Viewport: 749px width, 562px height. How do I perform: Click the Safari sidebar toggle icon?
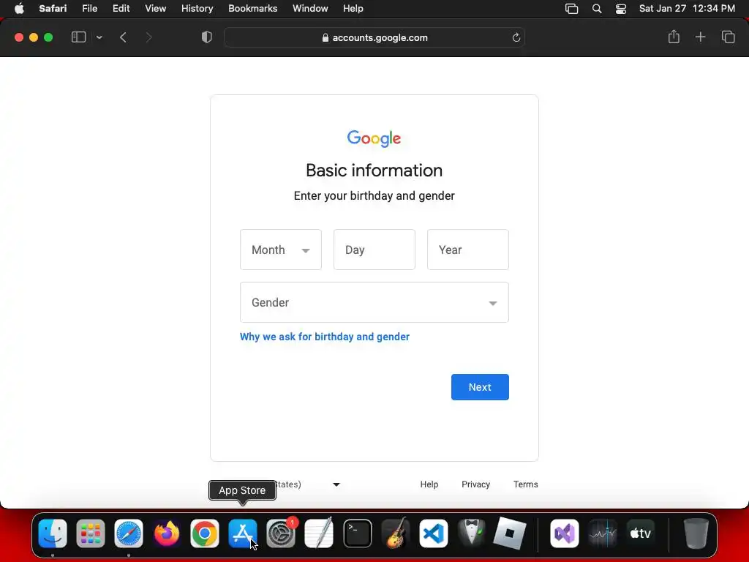pos(78,37)
